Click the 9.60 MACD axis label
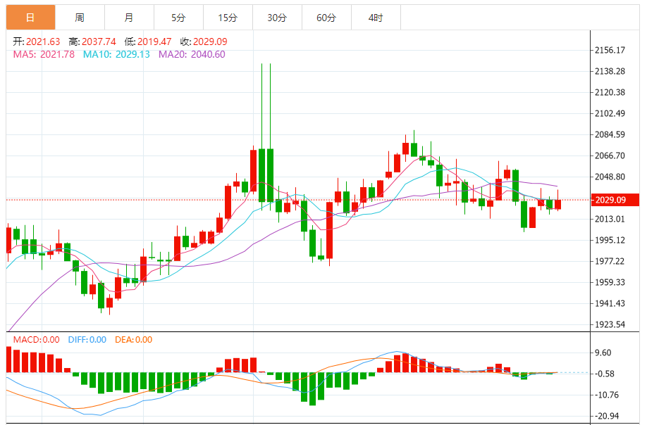Screen dimensions: 647x425 pyautogui.click(x=603, y=353)
